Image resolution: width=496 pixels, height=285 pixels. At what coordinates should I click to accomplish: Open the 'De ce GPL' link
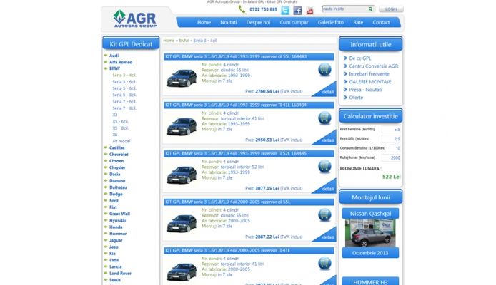(x=360, y=58)
